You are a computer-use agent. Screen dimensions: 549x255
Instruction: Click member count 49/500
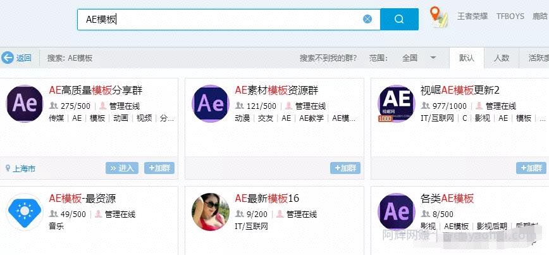tap(73, 214)
